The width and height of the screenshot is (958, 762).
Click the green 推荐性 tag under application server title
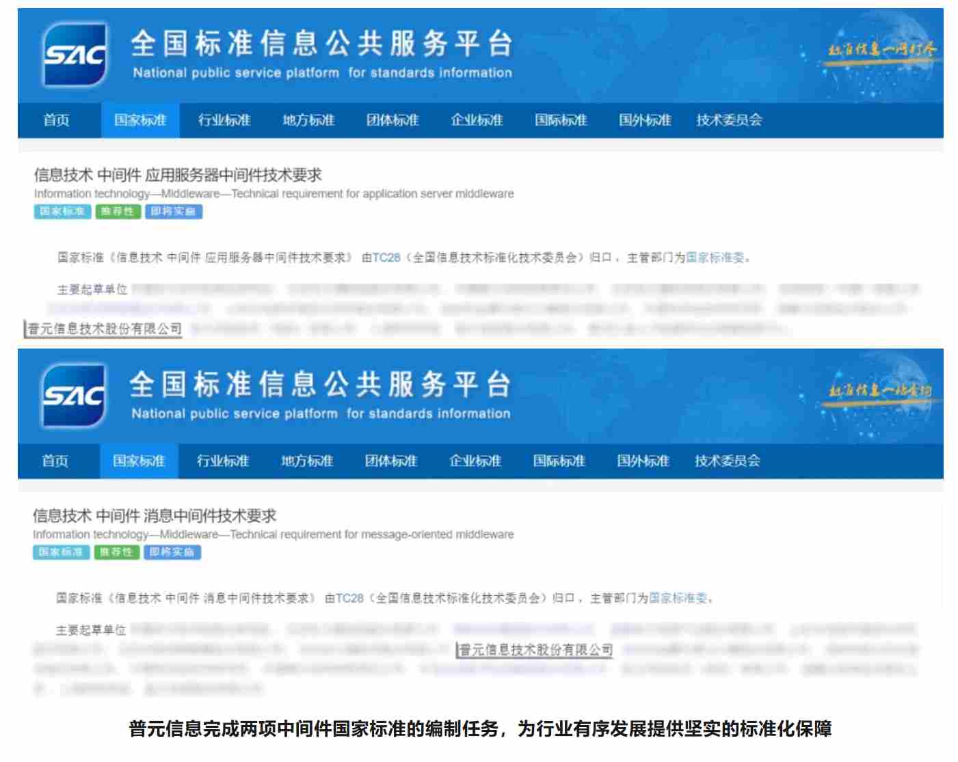pyautogui.click(x=118, y=212)
